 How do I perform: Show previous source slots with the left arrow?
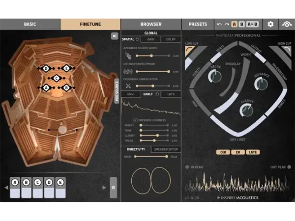click(x=6, y=188)
